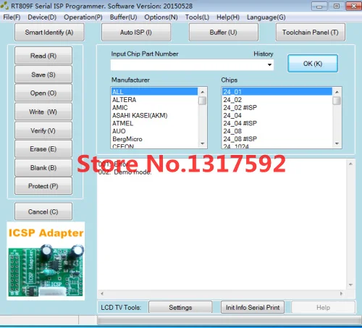Click the Erase (E) button
The width and height of the screenshot is (362, 328).
coord(43,149)
